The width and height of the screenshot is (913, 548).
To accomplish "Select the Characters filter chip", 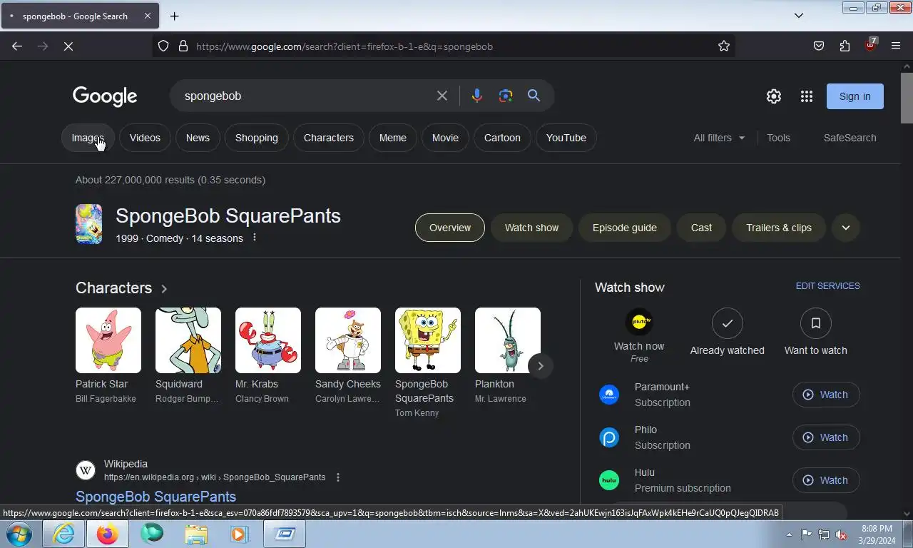I will pos(329,138).
